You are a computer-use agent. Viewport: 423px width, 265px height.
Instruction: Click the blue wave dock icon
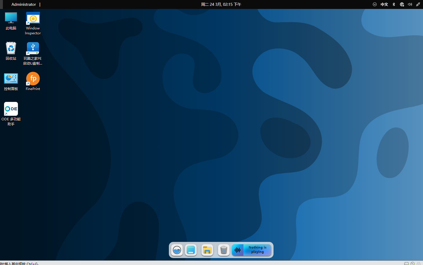tap(177, 250)
